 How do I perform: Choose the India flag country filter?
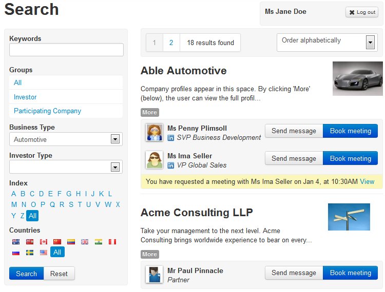[x=99, y=242]
